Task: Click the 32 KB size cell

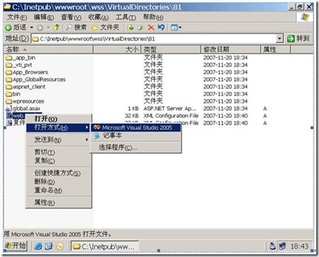Action: [132, 116]
